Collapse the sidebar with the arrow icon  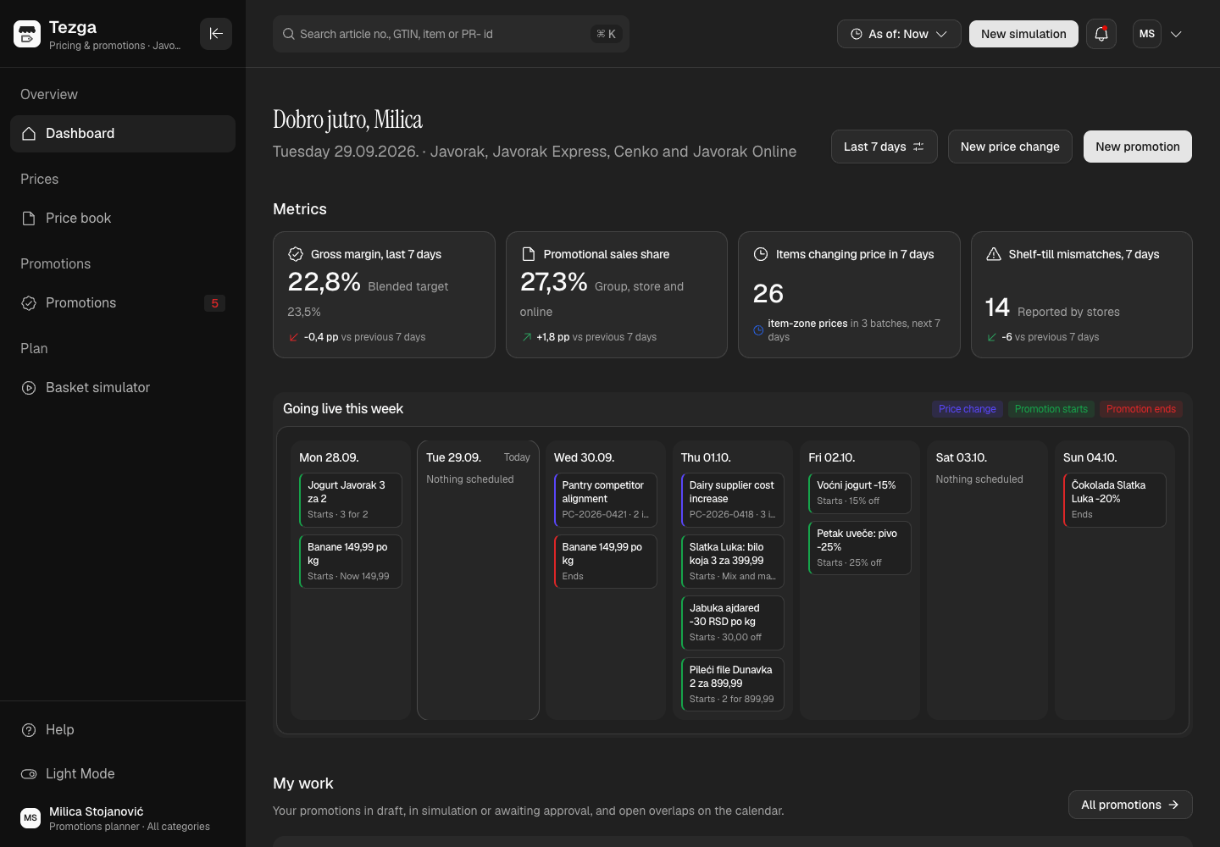pos(216,34)
